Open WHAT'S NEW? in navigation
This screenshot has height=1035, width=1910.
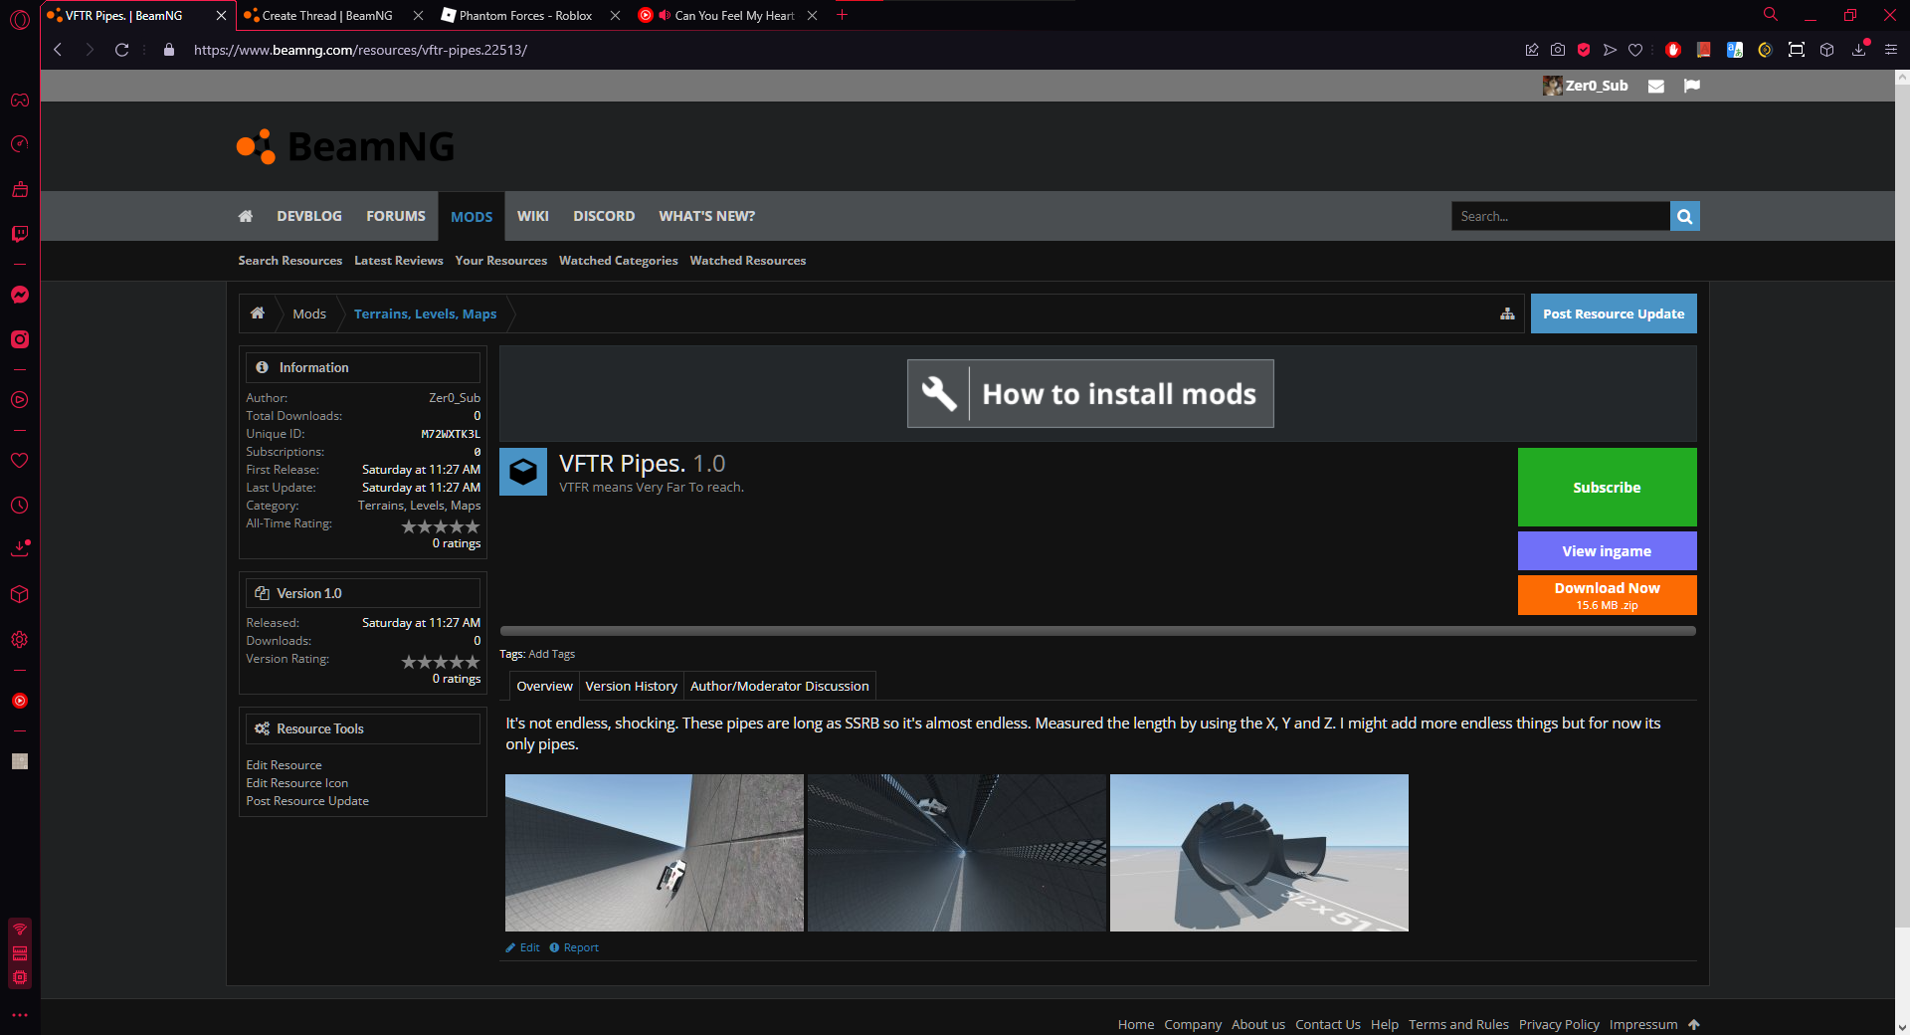(x=706, y=216)
